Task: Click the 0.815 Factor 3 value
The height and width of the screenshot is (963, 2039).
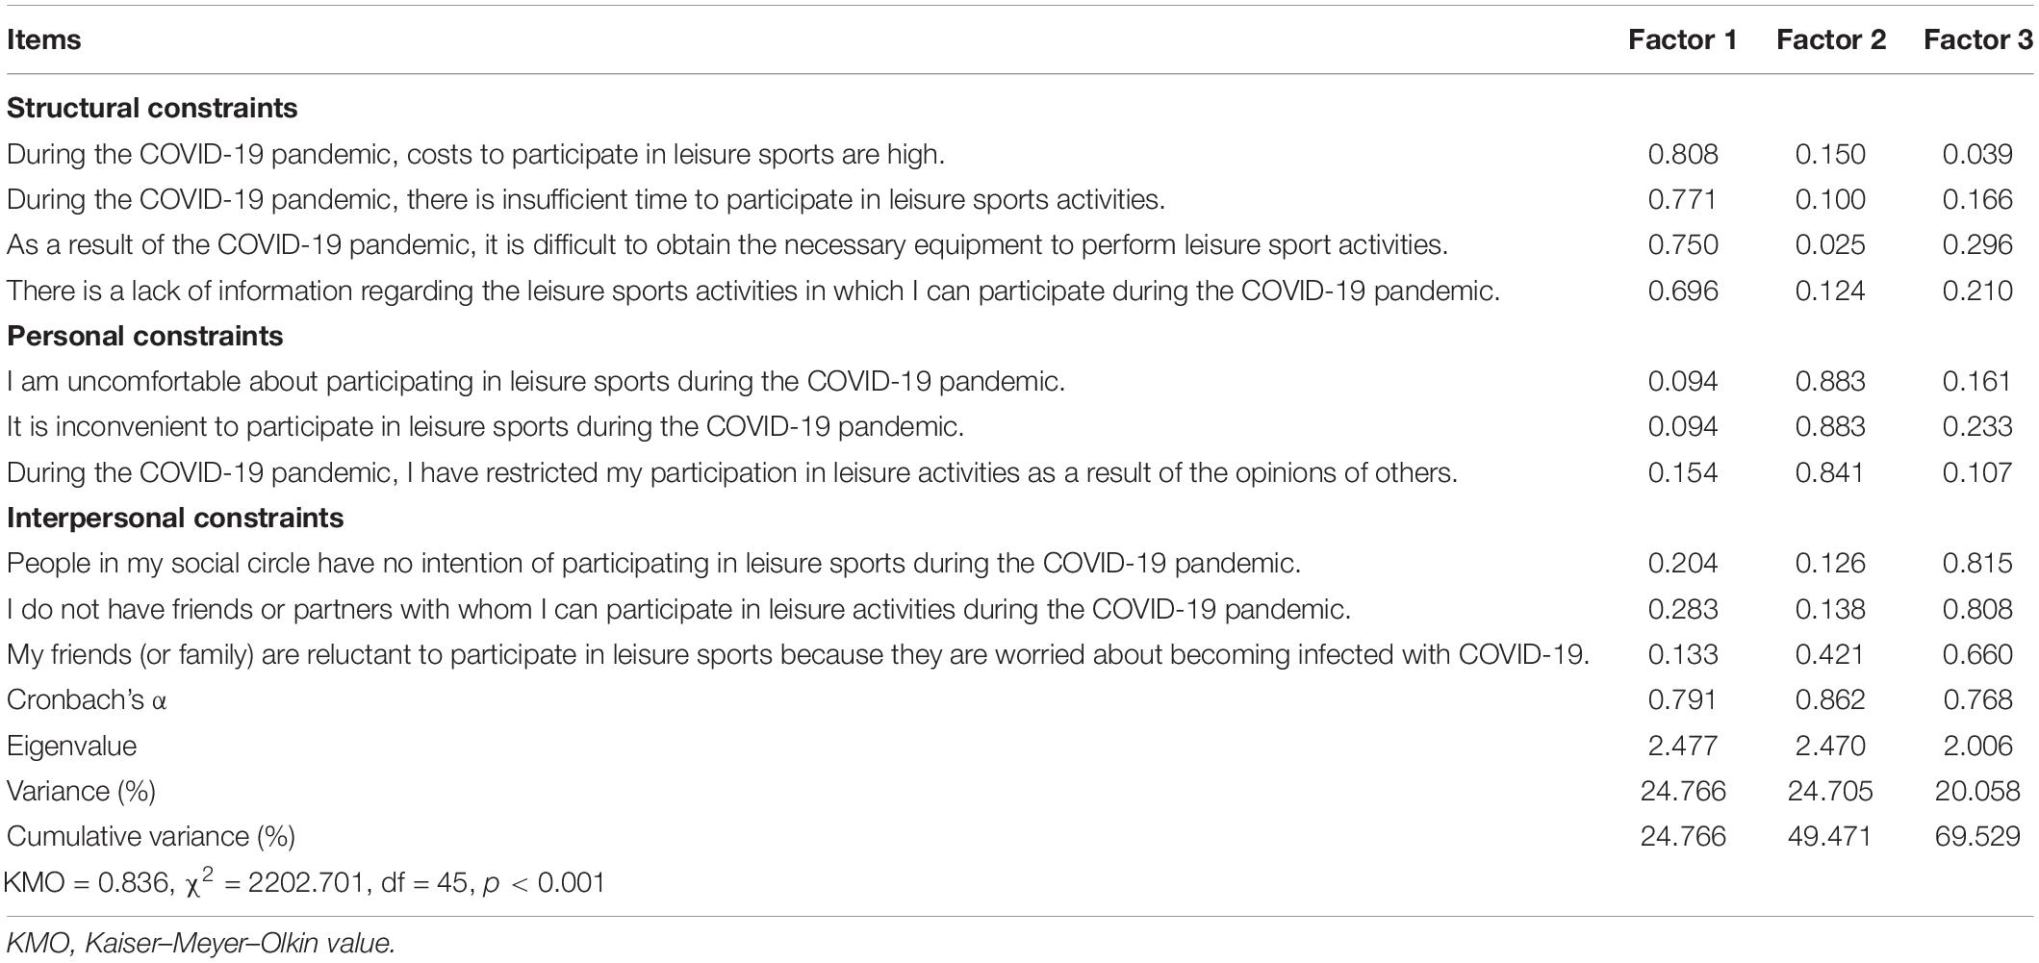Action: coord(1977,563)
